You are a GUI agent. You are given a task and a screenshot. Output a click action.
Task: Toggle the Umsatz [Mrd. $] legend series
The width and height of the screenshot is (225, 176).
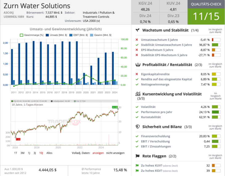[56, 35]
